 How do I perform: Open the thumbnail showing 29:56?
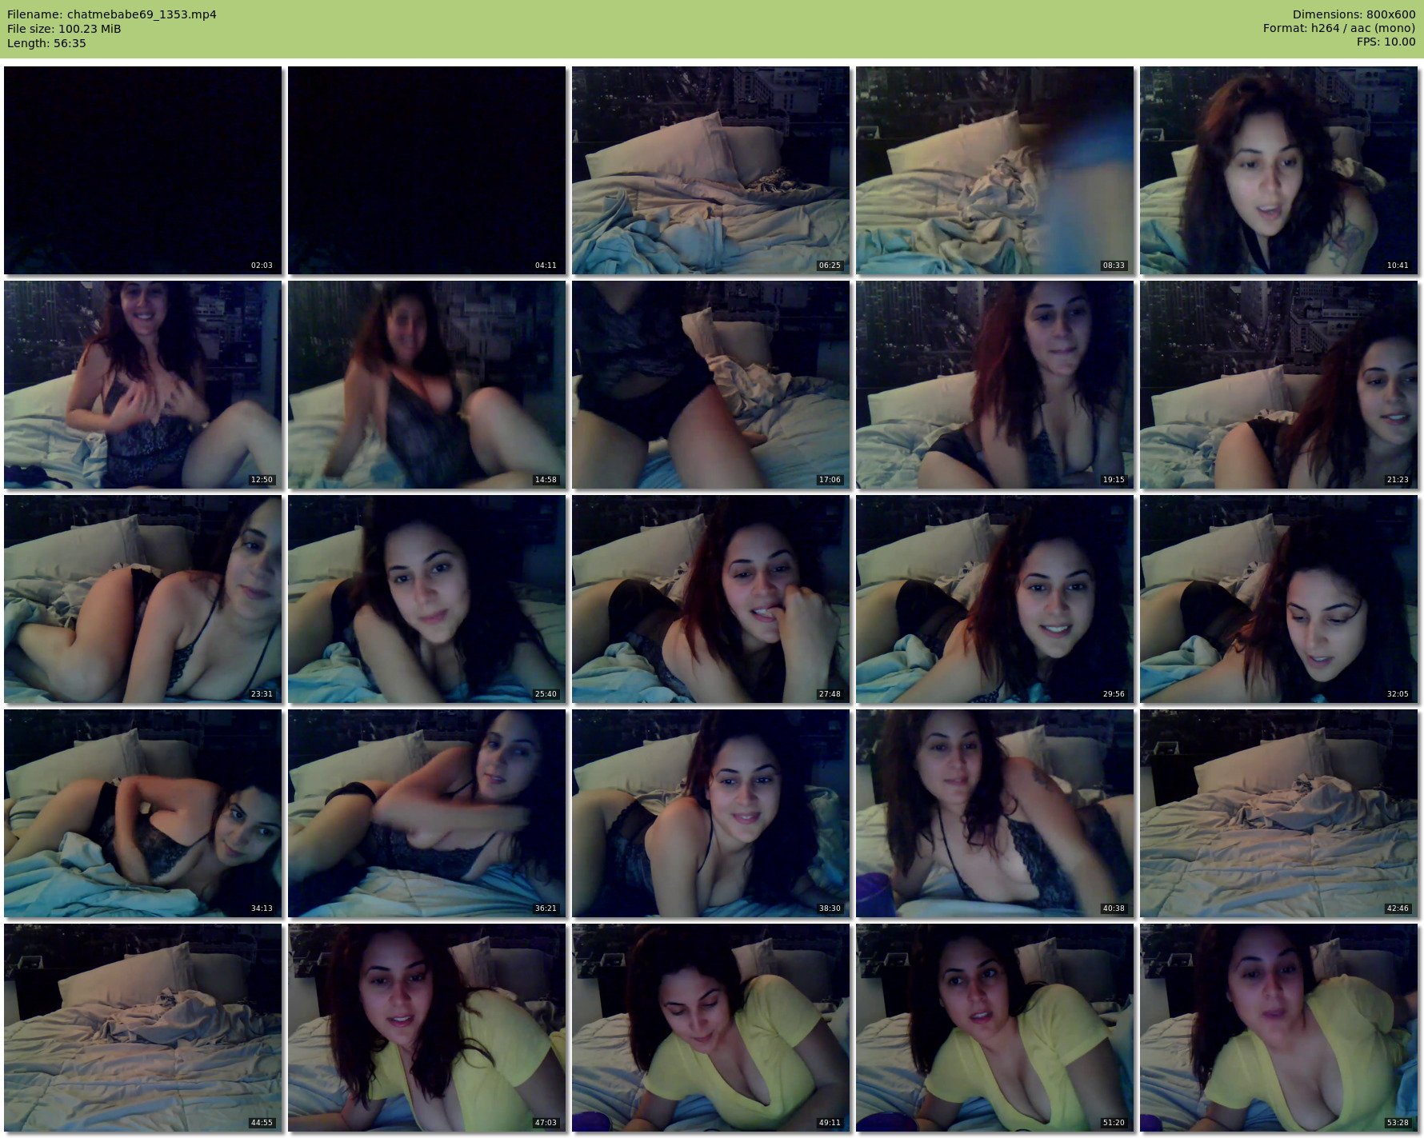pos(994,599)
